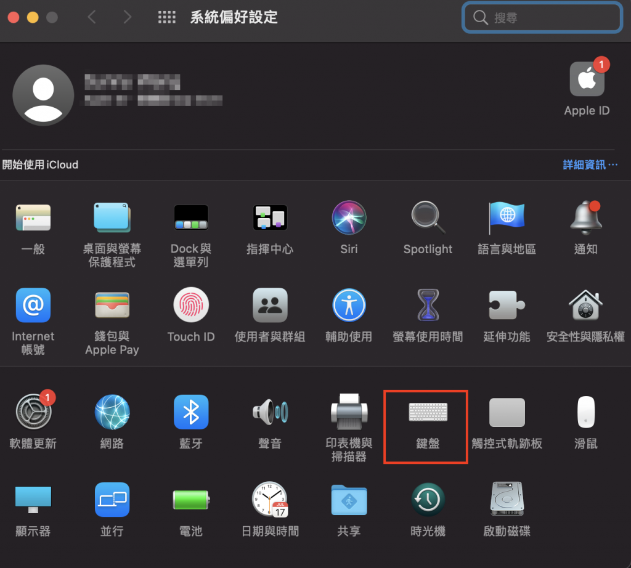Open 印表機與掃描器 preferences
Viewport: 631px width, 568px height.
point(349,412)
